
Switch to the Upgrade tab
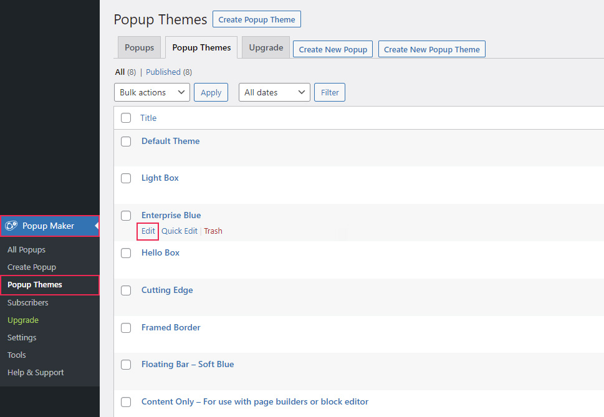(x=266, y=47)
